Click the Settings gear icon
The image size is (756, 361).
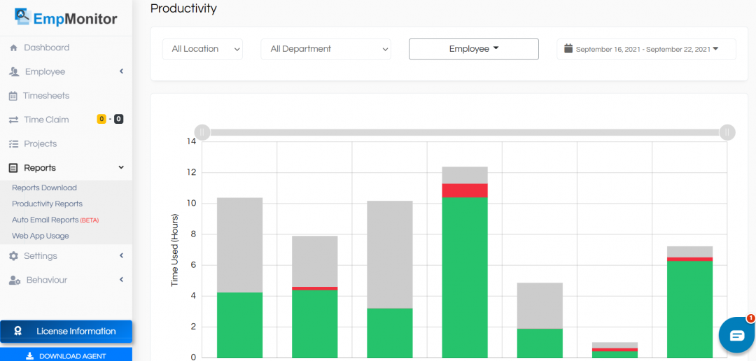tap(13, 256)
